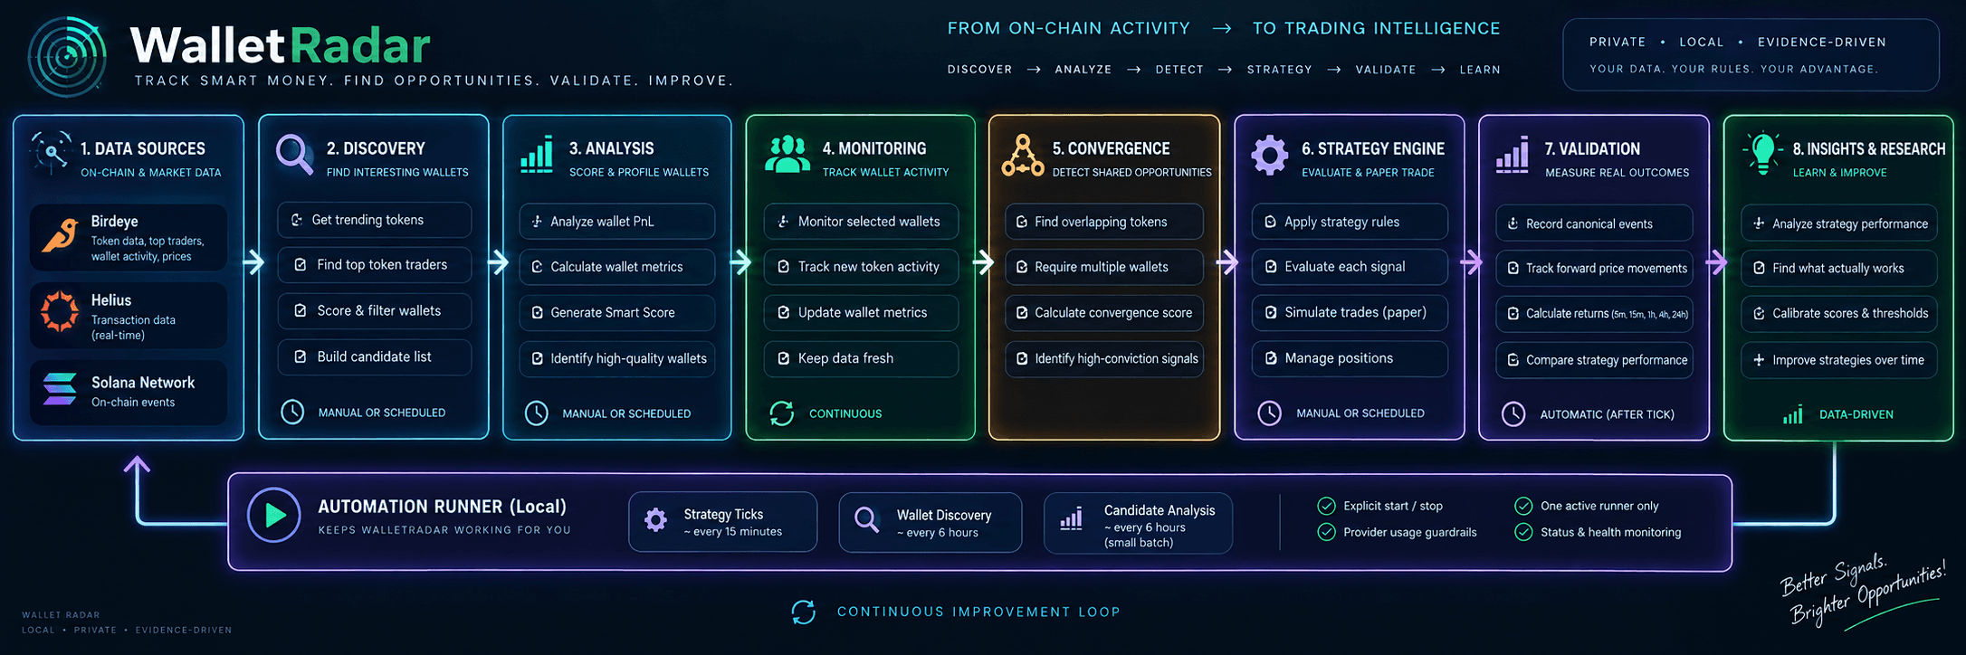
Task: Click the clock icon beside Automatic (After Tick)
Action: tap(1513, 413)
